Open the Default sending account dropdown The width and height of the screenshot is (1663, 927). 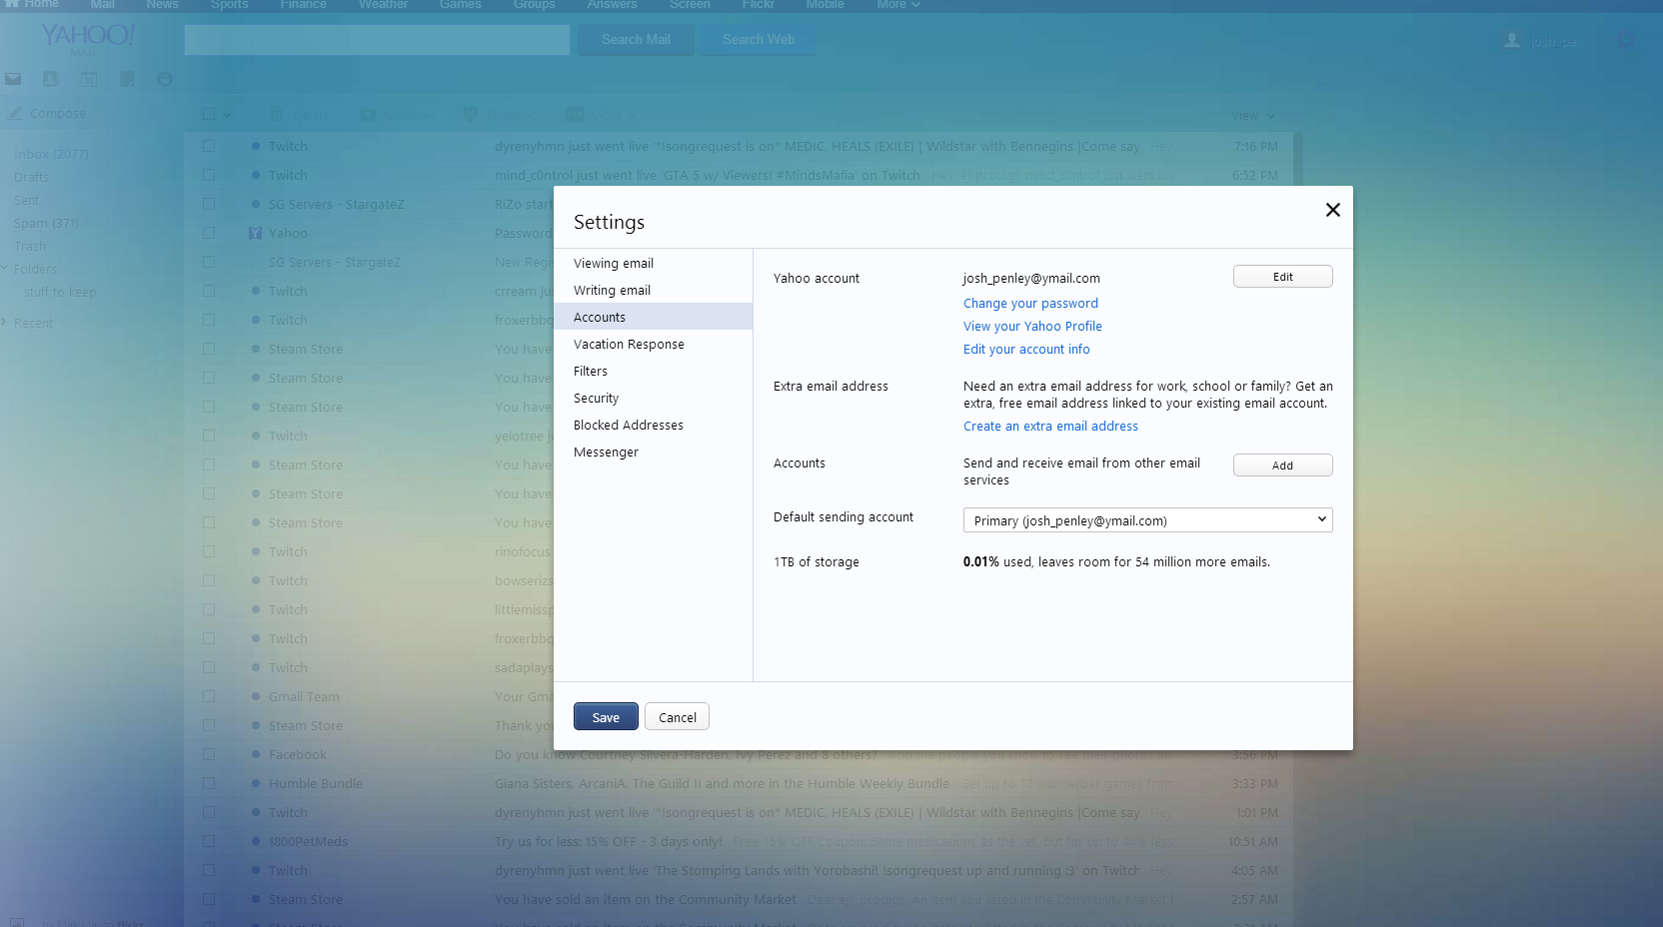click(x=1147, y=520)
